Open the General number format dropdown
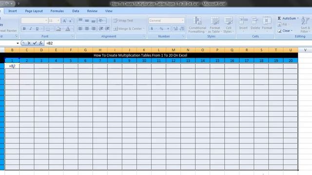This screenshot has width=312, height=175. (x=182, y=20)
